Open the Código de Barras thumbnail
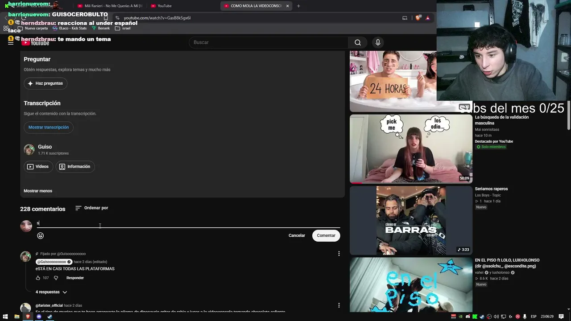571x321 pixels. 411,220
